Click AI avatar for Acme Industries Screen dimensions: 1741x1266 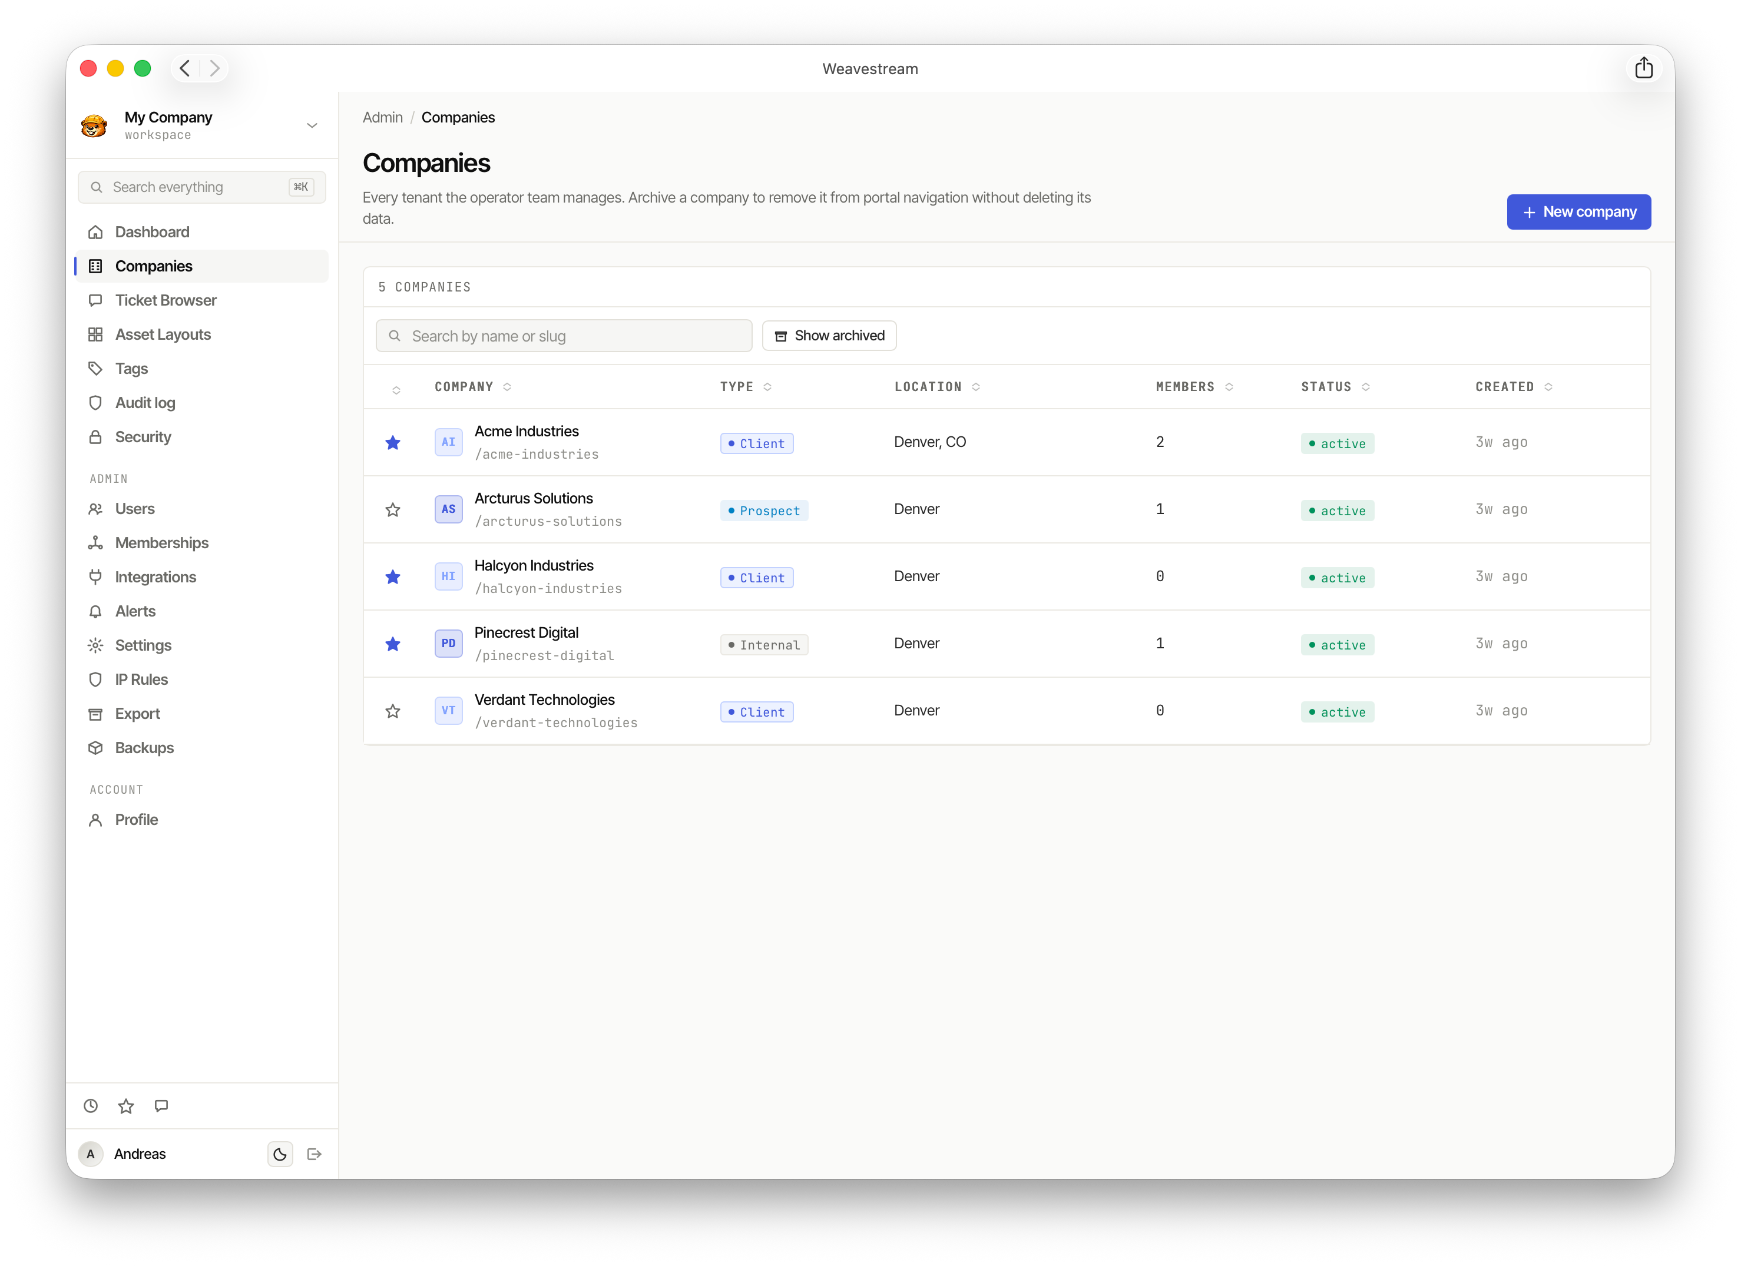tap(448, 443)
